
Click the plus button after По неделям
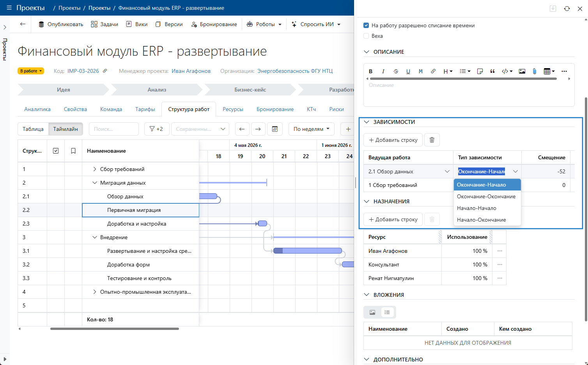348,129
